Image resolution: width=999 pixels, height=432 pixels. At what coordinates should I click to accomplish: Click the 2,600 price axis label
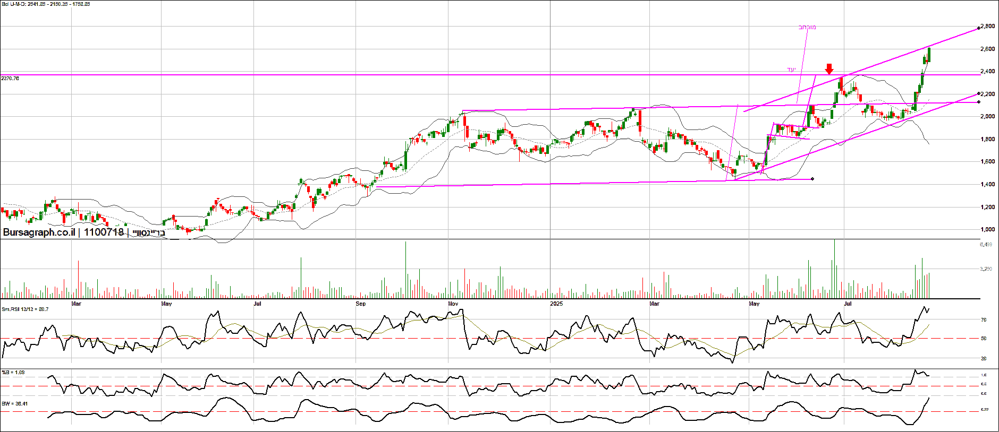pyautogui.click(x=988, y=49)
